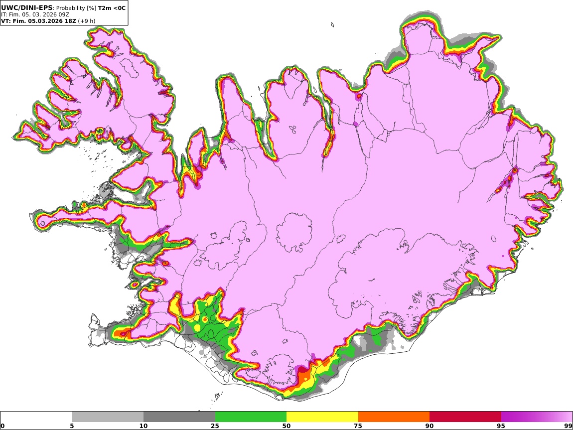Click the legend value 90

click(430, 426)
